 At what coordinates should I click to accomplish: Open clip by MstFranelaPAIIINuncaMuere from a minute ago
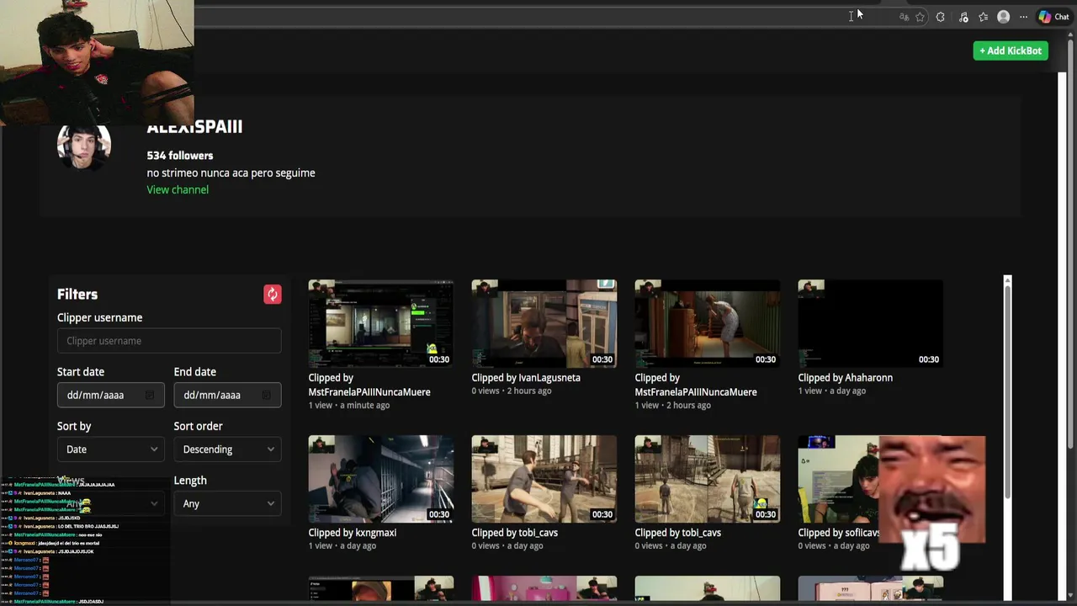(380, 323)
